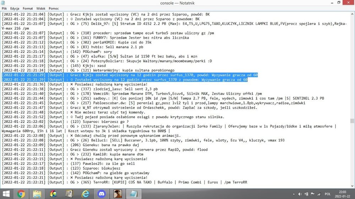355x199 pixels.
Task: Open the Edycja menu
Action: coord(15,9)
